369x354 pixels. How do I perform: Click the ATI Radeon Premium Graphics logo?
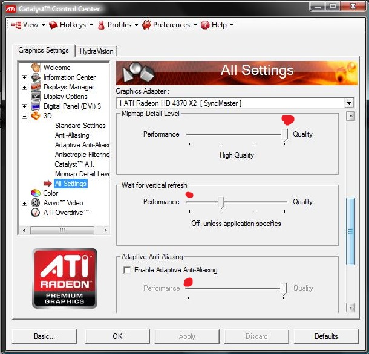(65, 278)
